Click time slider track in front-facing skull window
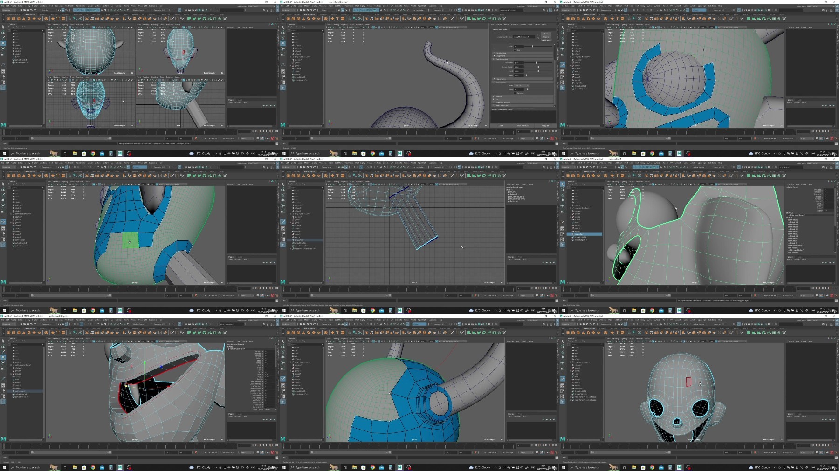Screen dimensions: 839x471 click(x=679, y=445)
